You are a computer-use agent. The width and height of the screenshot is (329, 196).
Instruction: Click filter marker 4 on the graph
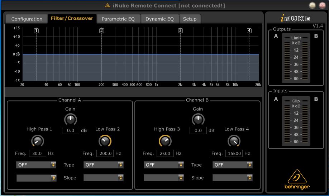pos(249,31)
